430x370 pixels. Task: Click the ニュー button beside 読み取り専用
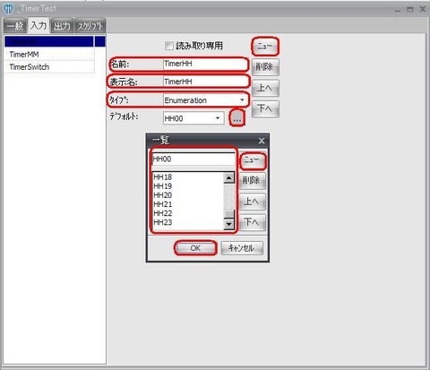265,47
